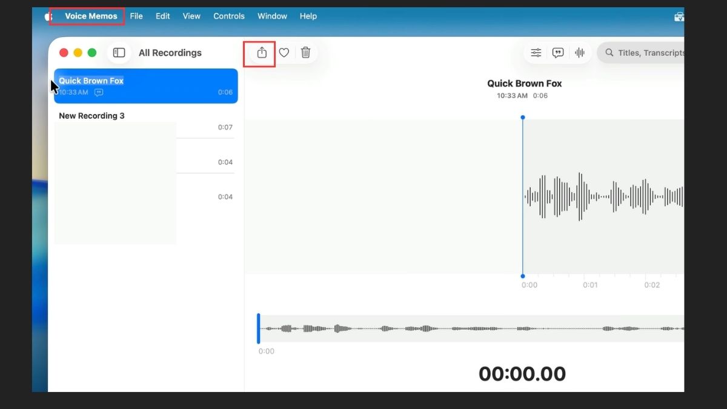This screenshot has height=409, width=727.
Task: Click the waveform icon in the toolbar
Action: click(x=580, y=53)
